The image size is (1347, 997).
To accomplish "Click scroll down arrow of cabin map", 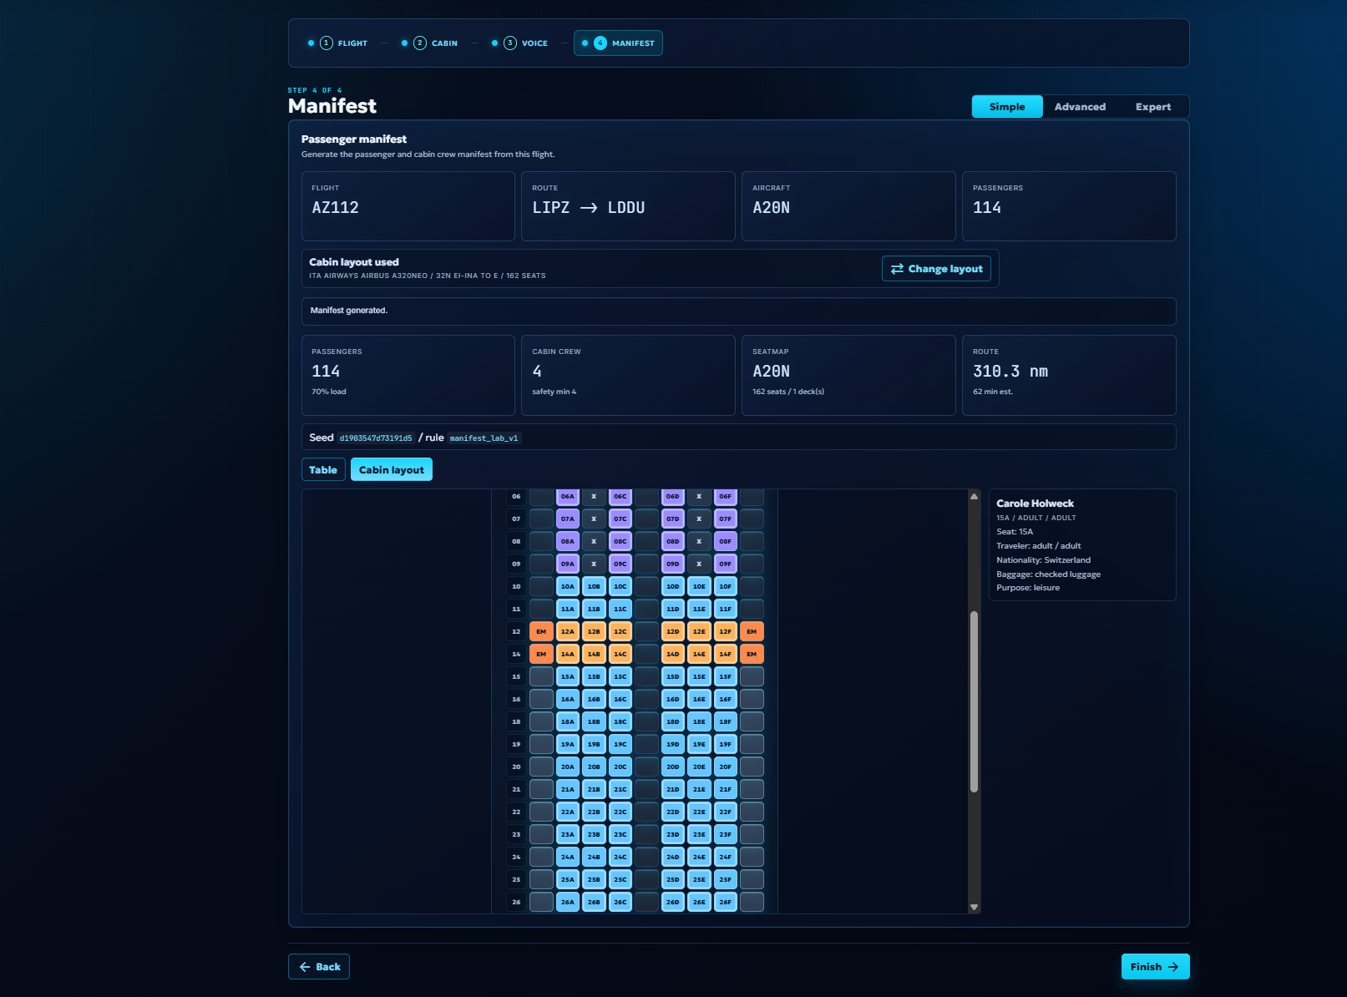I will coord(974,907).
